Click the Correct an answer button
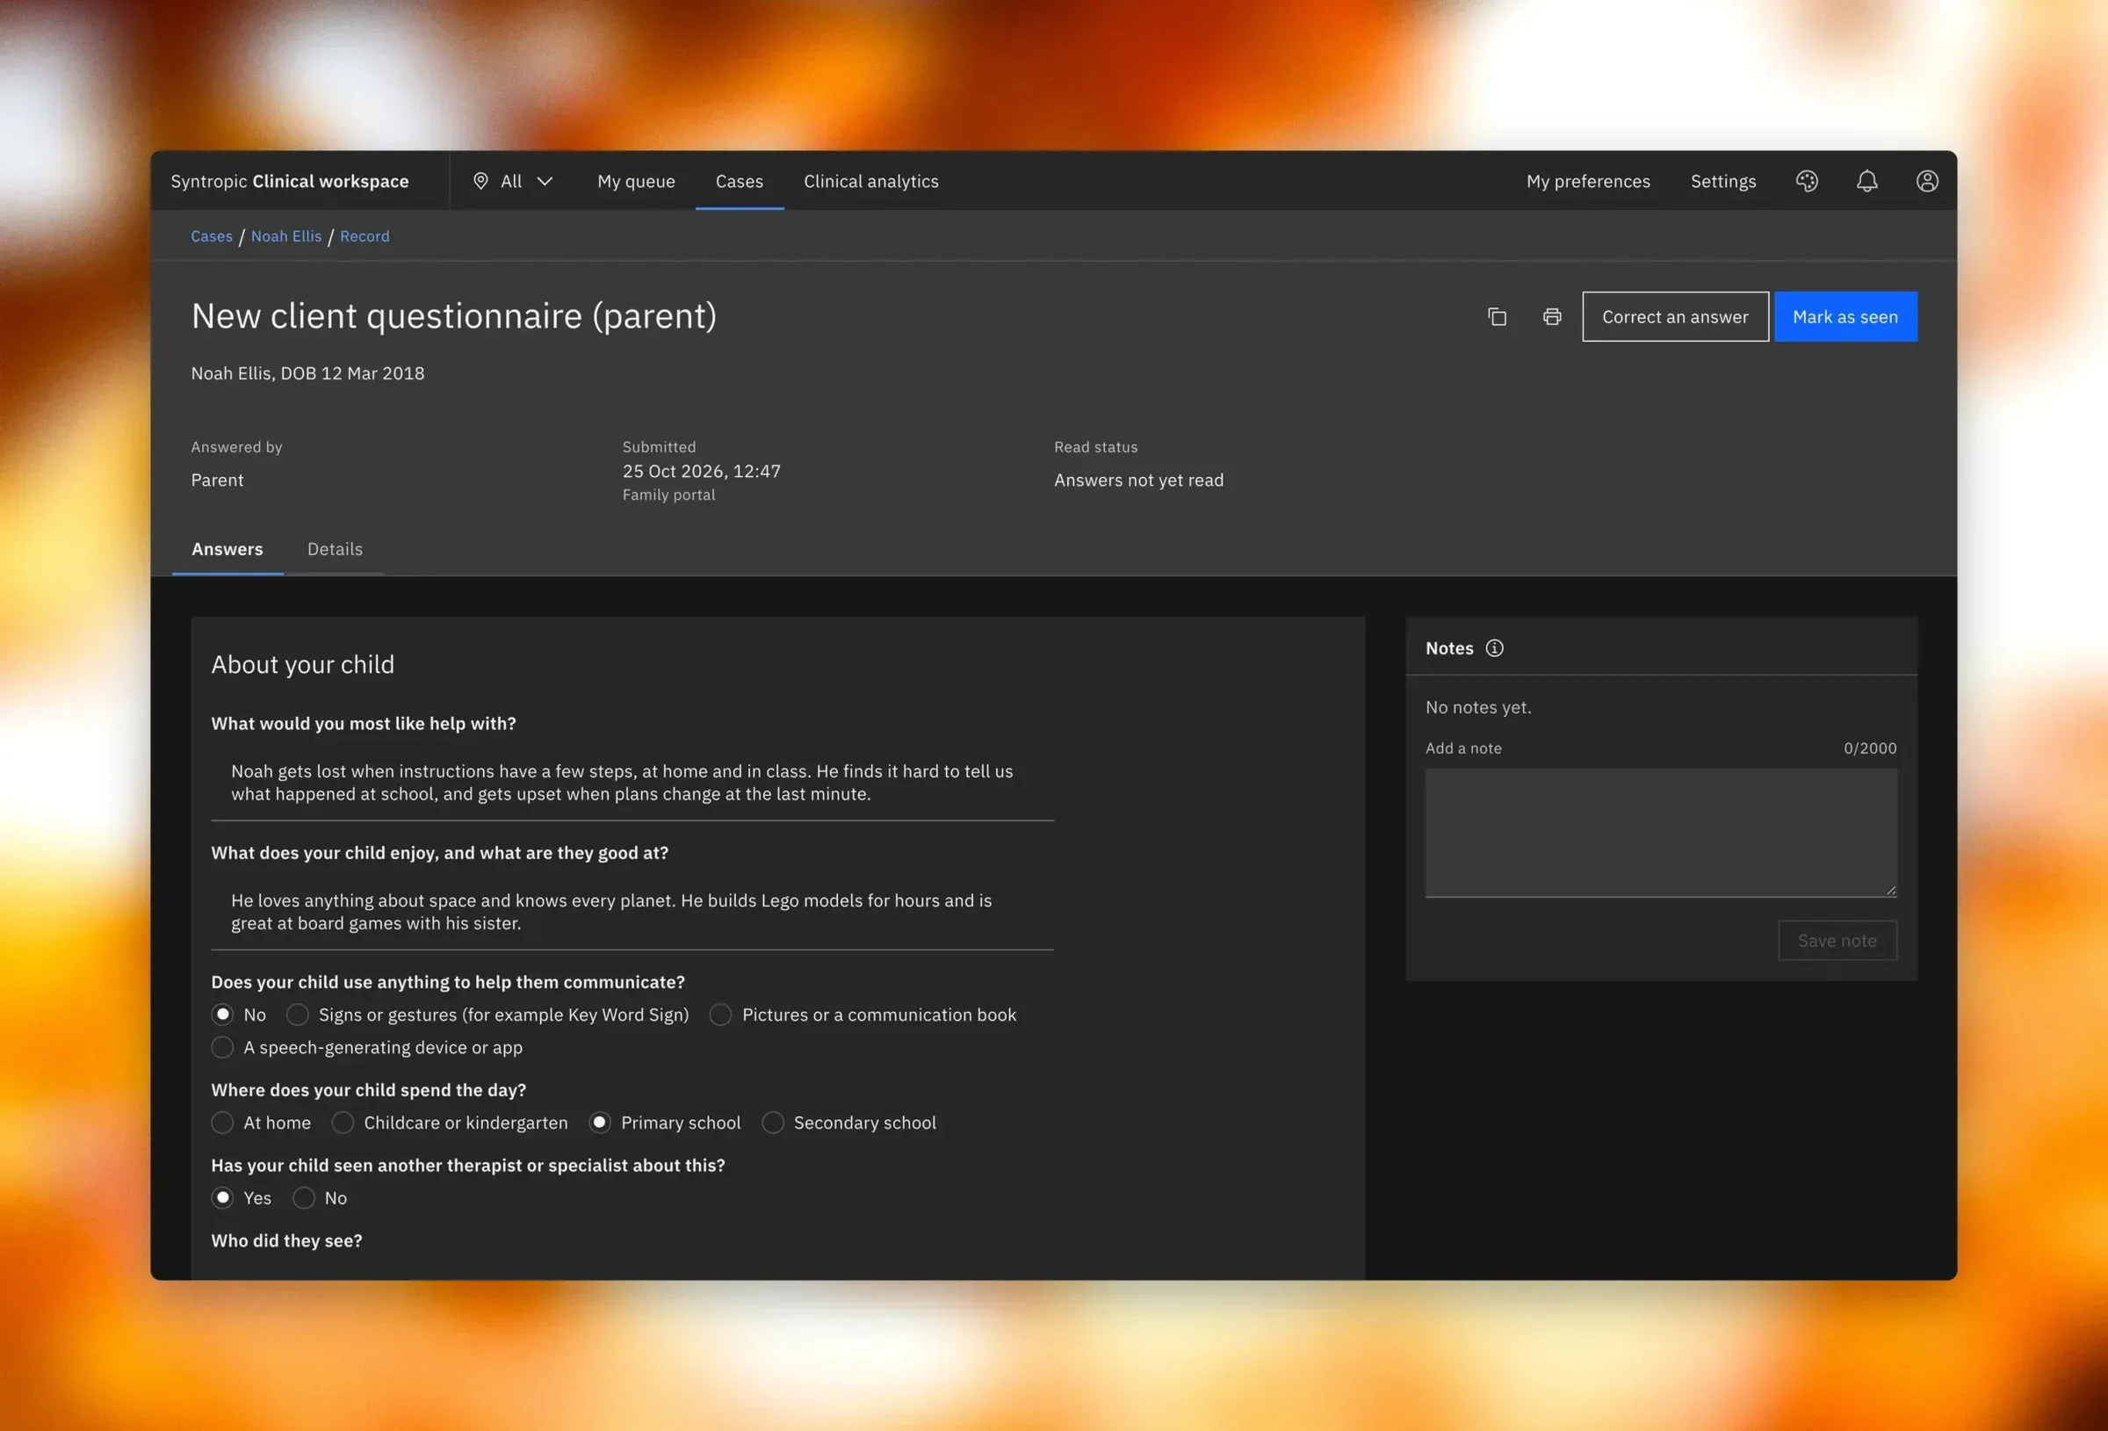The image size is (2108, 1431). (1674, 317)
